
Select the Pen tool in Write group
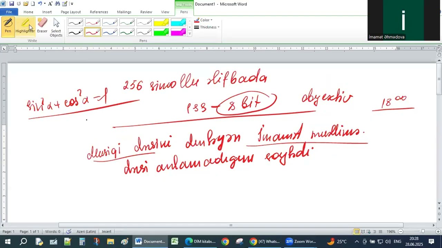8,27
